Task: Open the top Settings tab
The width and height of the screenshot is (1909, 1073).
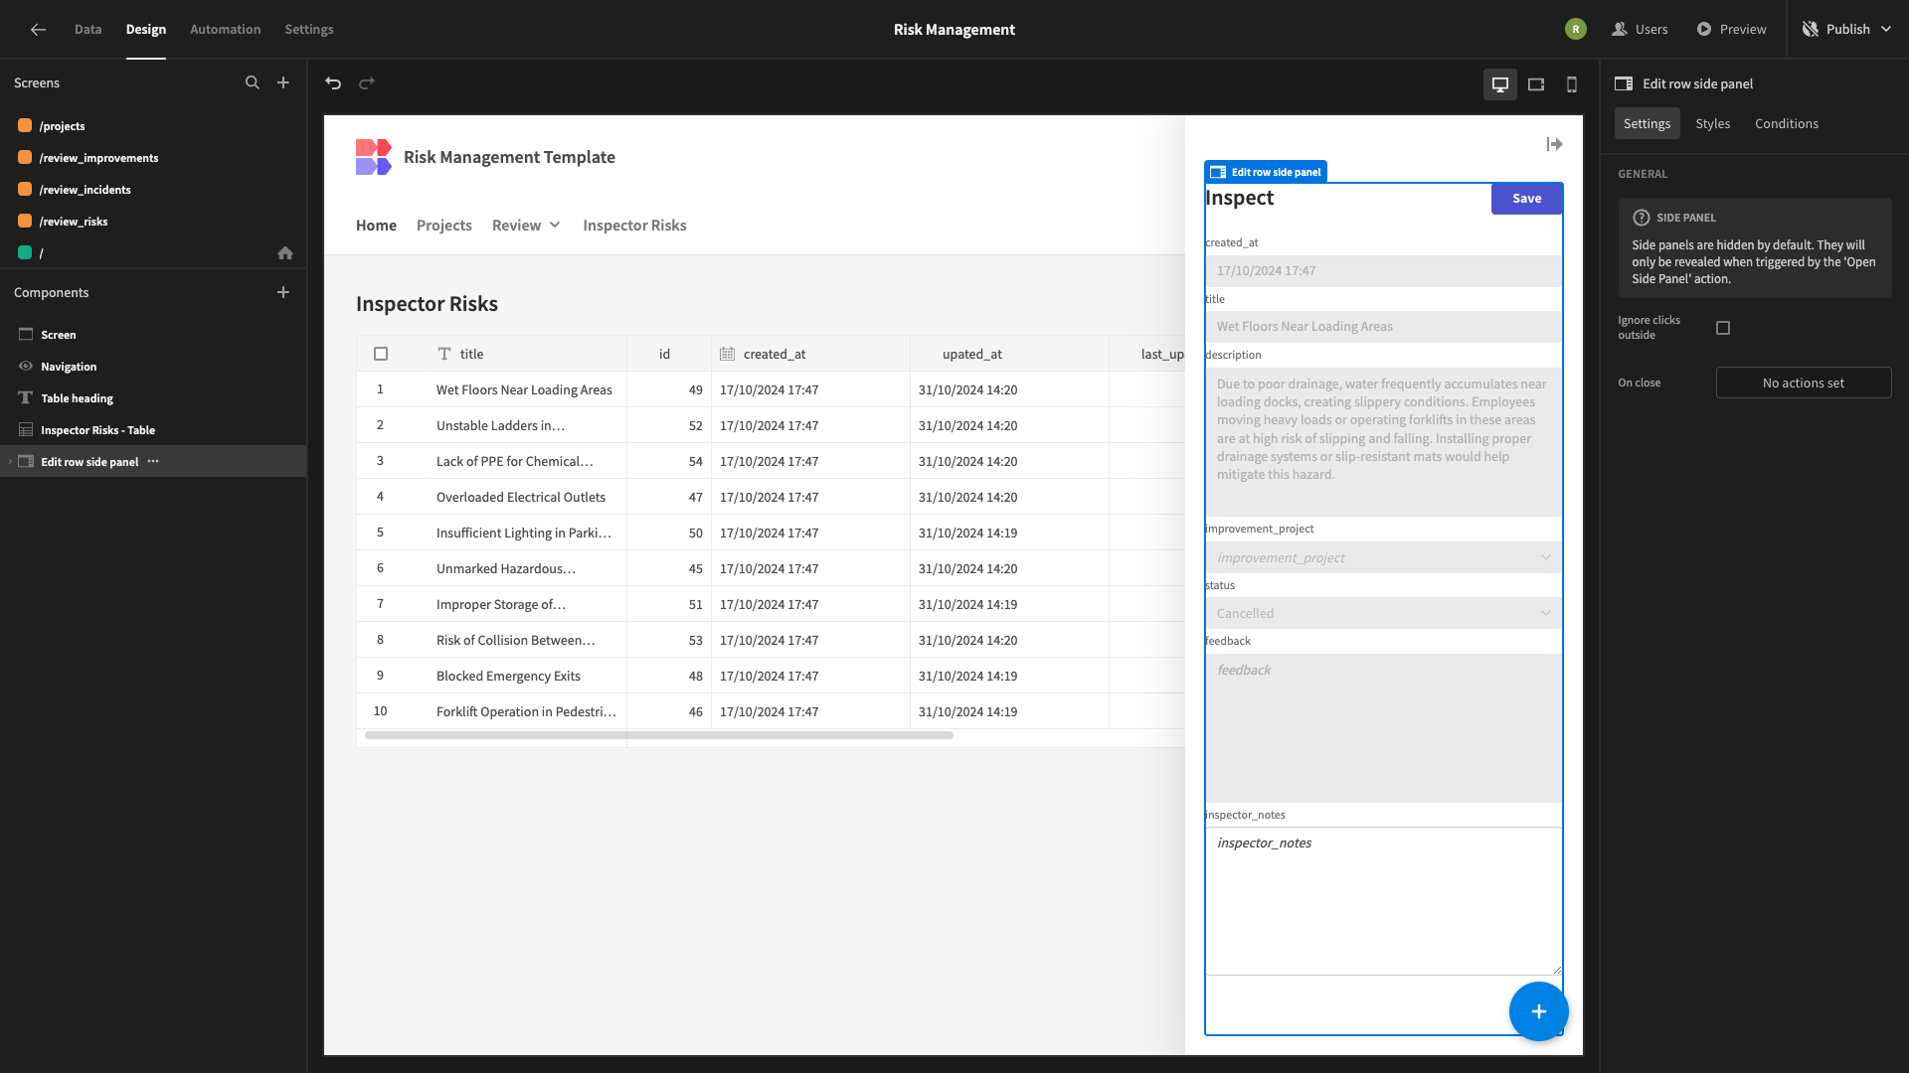Action: (309, 30)
